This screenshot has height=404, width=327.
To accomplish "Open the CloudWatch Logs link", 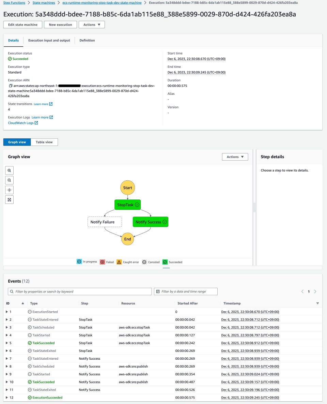I will click(x=20, y=123).
